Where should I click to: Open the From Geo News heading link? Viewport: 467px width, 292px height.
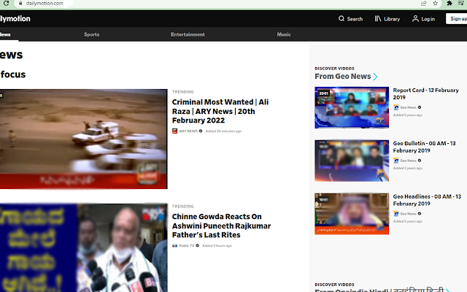343,77
